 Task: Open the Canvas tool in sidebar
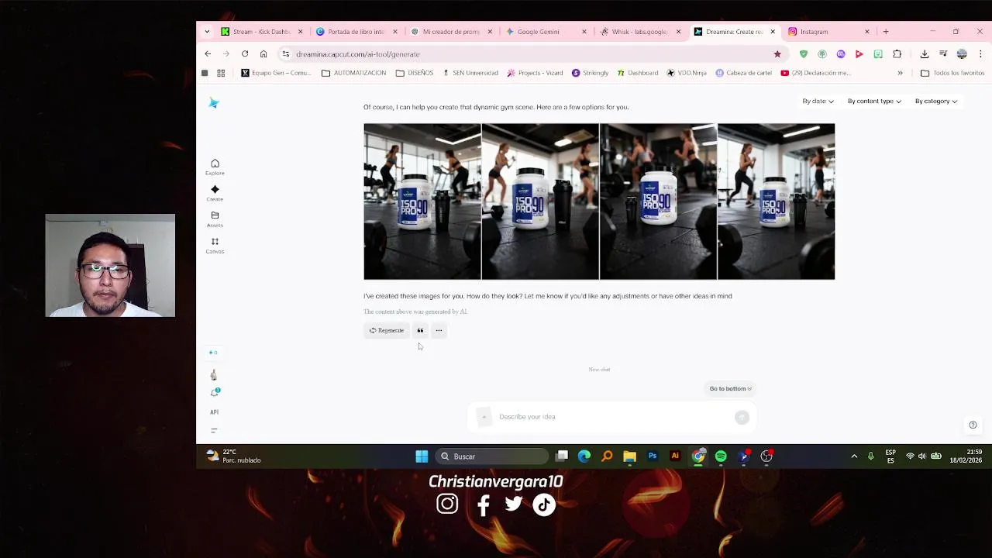(215, 245)
